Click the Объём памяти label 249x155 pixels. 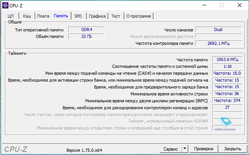pos(49,37)
